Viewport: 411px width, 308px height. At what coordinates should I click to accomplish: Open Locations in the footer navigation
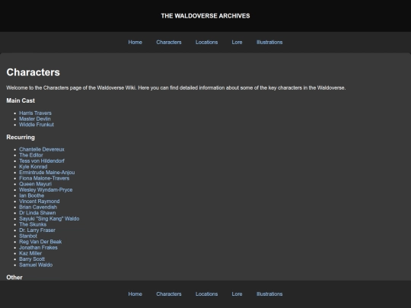pos(206,294)
